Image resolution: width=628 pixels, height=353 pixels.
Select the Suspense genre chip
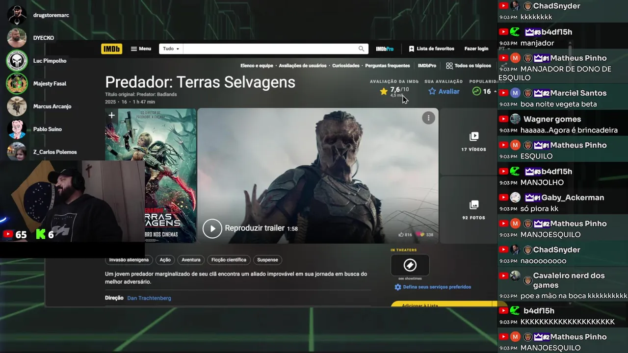tap(267, 260)
